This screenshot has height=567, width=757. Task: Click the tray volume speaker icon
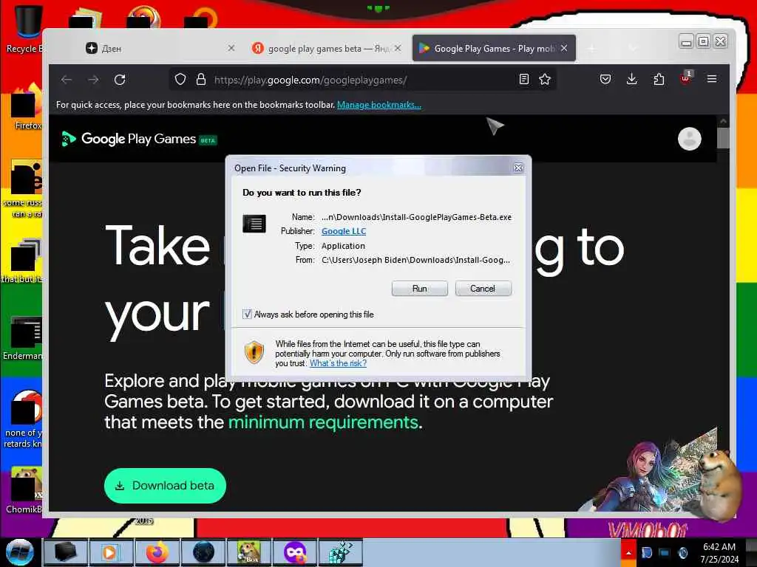point(682,553)
